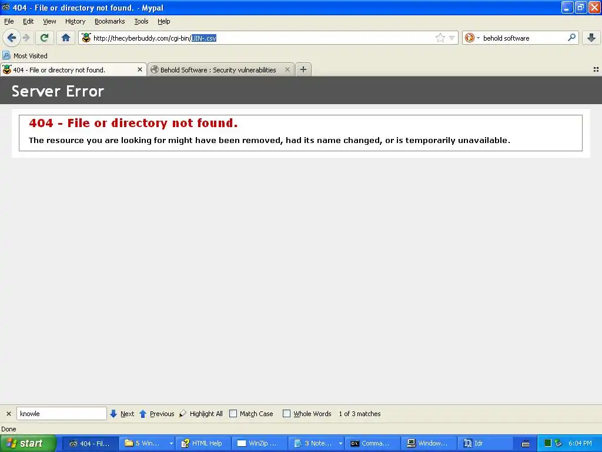Restore down the Mypal window
Image resolution: width=602 pixels, height=452 pixels.
coord(581,7)
